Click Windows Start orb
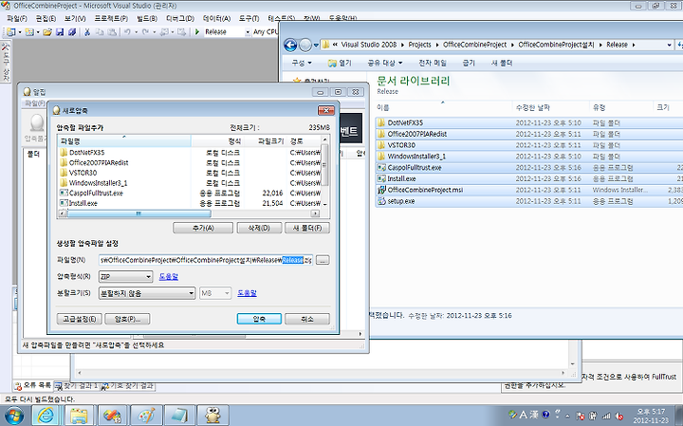The width and height of the screenshot is (683, 426). click(13, 416)
